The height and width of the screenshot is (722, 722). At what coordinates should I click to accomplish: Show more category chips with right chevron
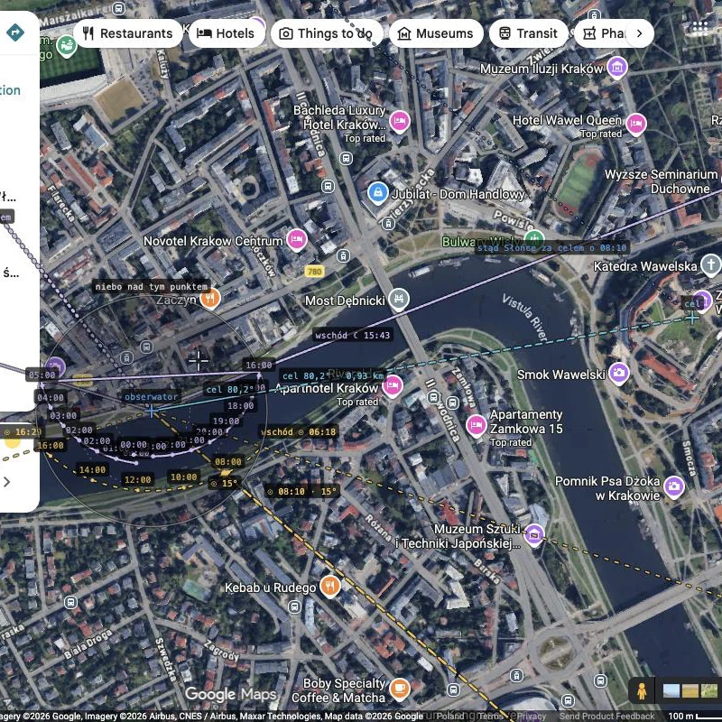point(639,33)
